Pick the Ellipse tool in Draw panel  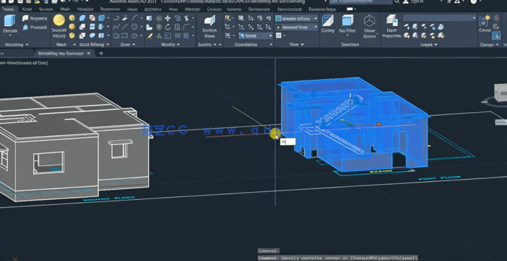134,35
